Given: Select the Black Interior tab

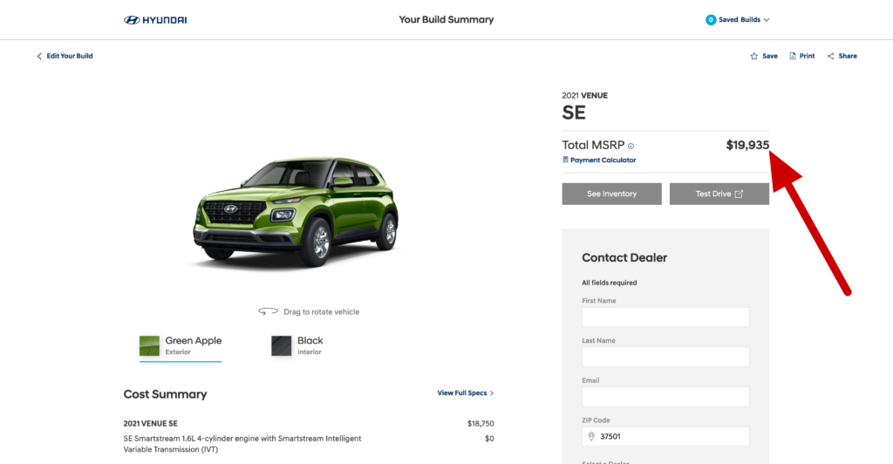Looking at the screenshot, I should coord(297,345).
